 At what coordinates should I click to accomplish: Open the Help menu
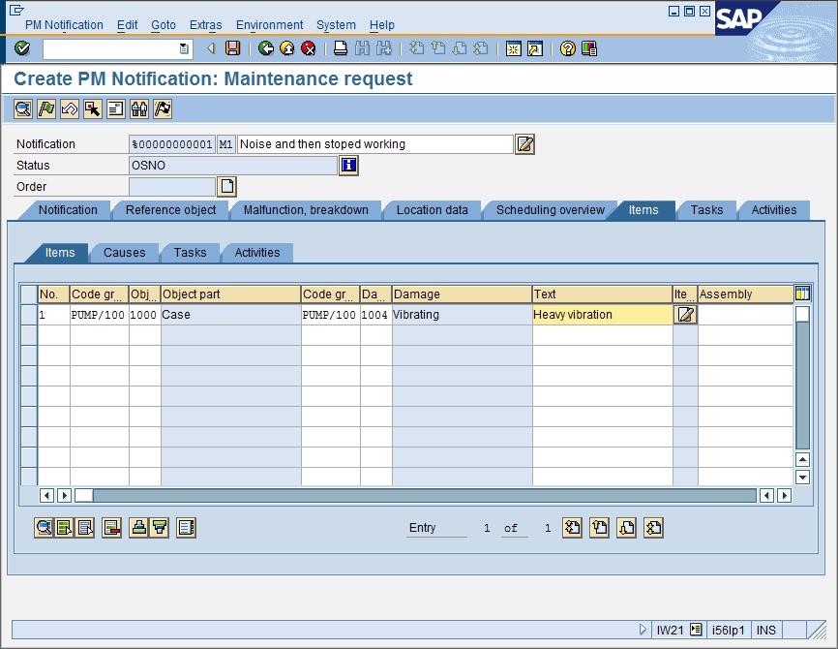coord(382,25)
